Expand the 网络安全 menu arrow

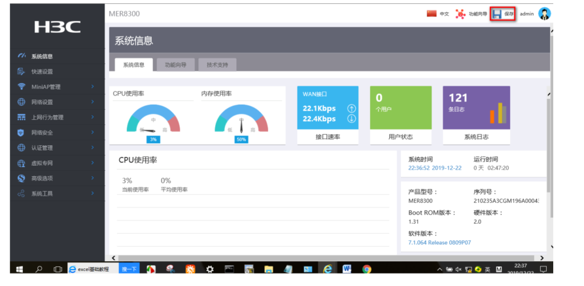(92, 132)
